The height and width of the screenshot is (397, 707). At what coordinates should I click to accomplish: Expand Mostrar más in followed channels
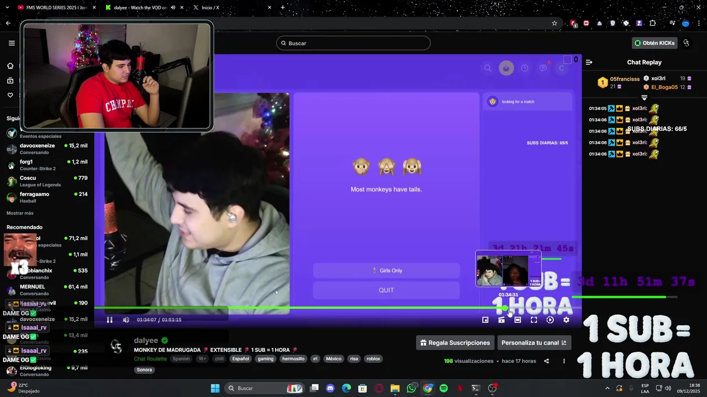pyautogui.click(x=20, y=213)
